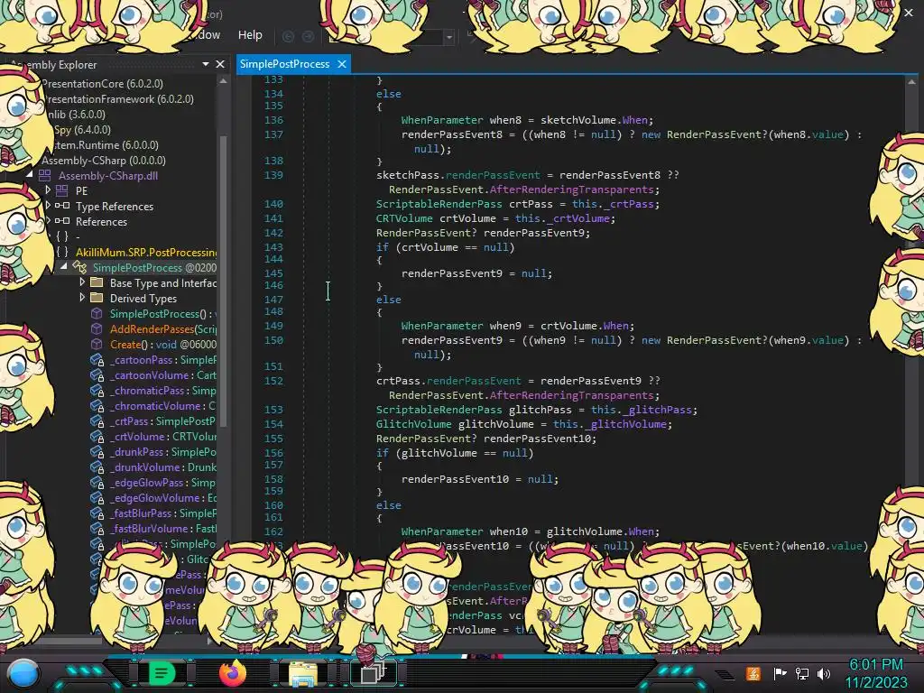Click the AkilliMum.SRP.PostProcessing namespace braces icon
Viewport: 924px width, 693px height.
click(62, 253)
